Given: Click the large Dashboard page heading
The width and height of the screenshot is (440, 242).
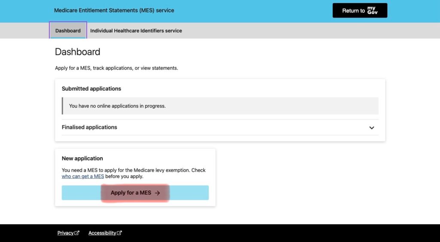Looking at the screenshot, I should coord(77,52).
